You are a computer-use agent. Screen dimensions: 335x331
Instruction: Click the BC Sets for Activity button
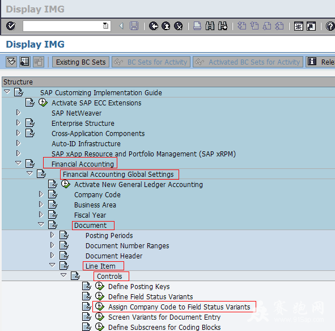click(151, 62)
